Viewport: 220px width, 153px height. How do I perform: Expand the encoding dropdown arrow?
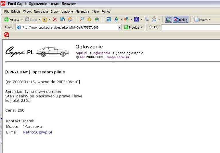tap(131, 19)
